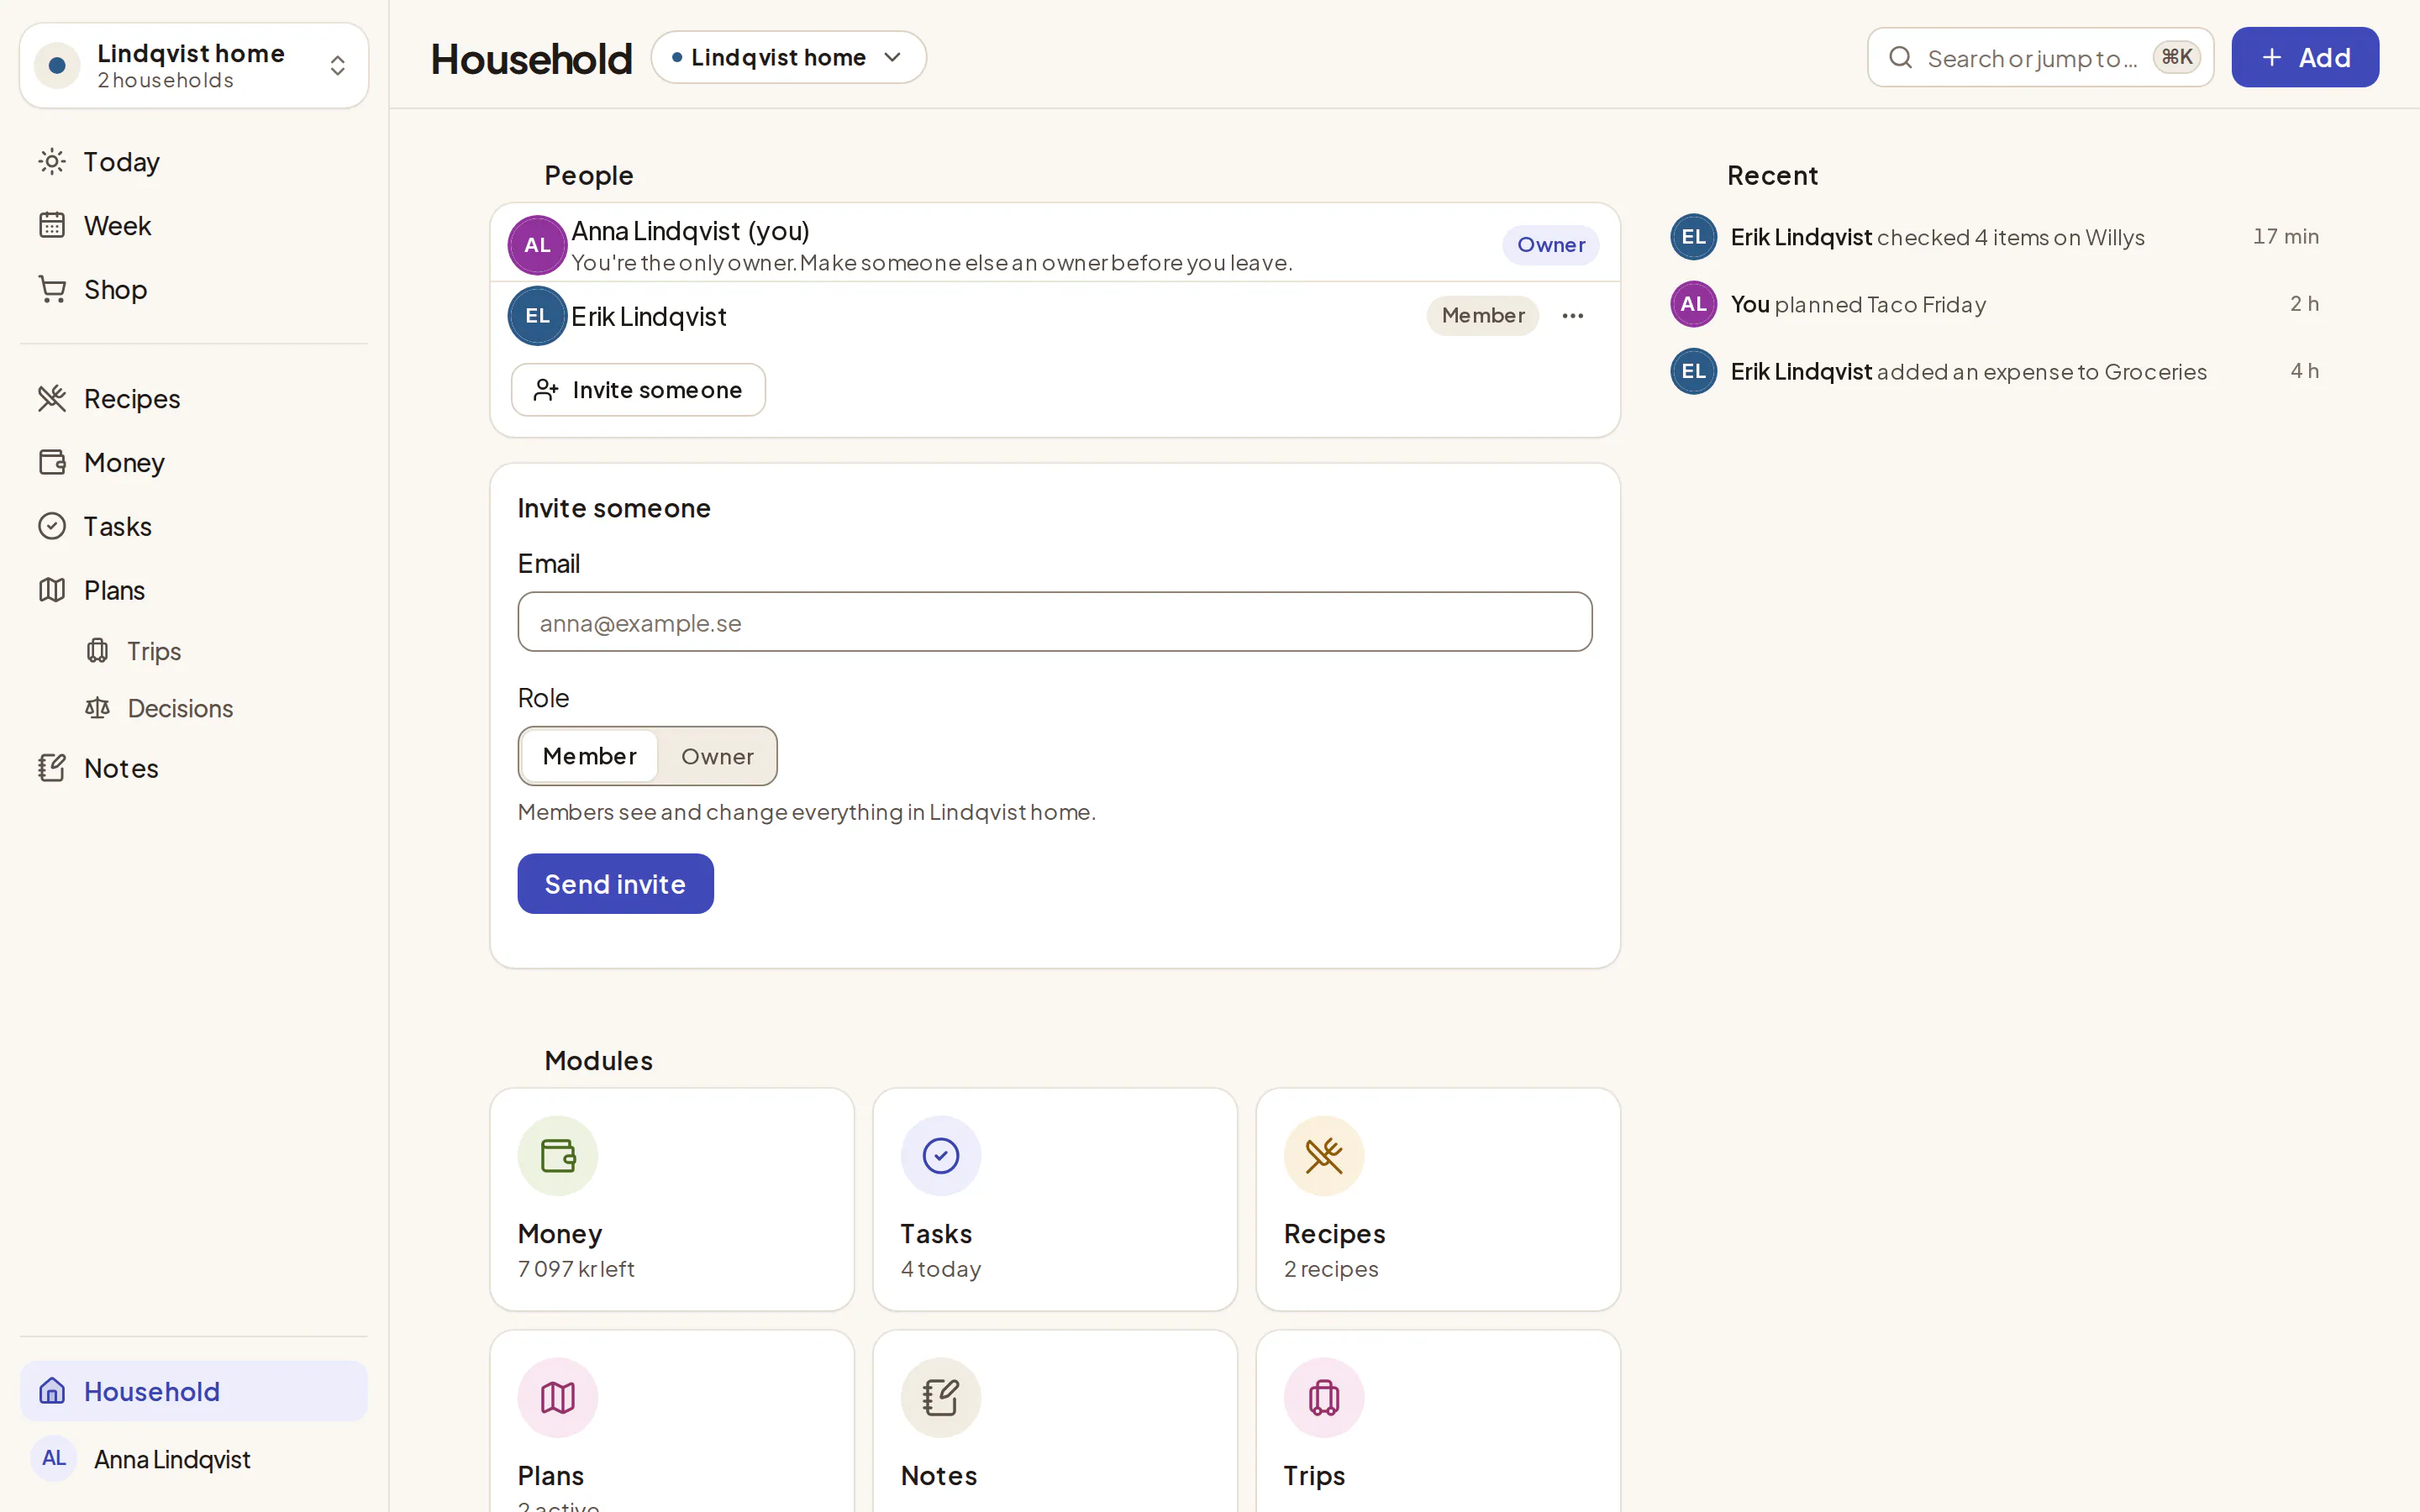Open activity 'You planned Taco Friday'

pyautogui.click(x=1995, y=304)
